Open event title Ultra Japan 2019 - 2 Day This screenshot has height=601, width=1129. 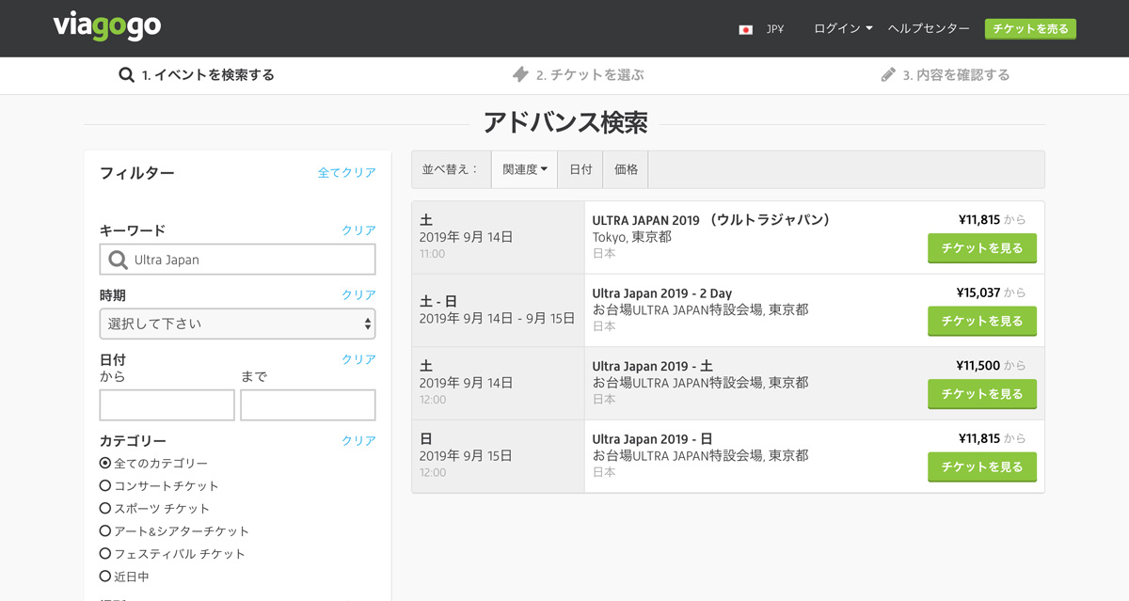(661, 293)
